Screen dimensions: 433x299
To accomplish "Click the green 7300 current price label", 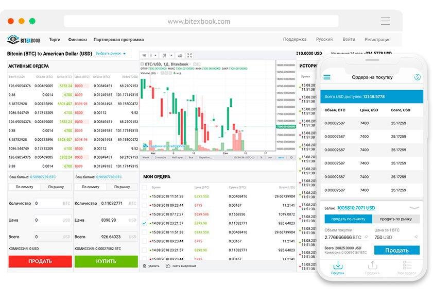I will [286, 127].
